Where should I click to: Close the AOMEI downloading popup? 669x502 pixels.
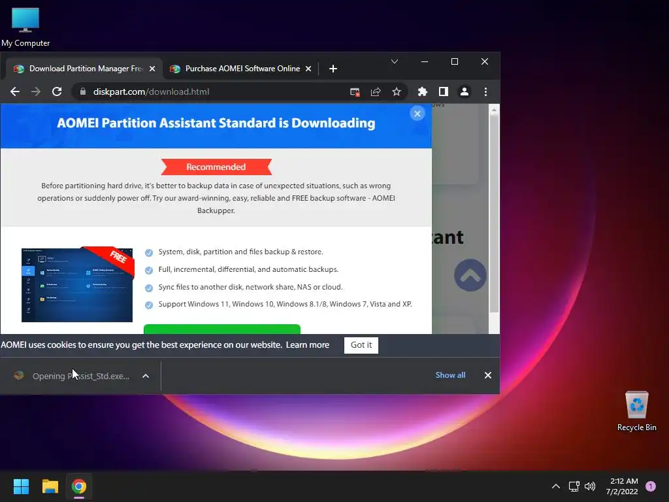pos(417,114)
